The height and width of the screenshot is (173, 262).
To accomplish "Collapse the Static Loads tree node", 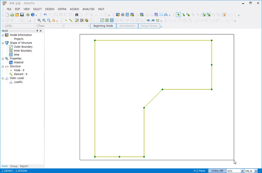I will [x=3, y=78].
